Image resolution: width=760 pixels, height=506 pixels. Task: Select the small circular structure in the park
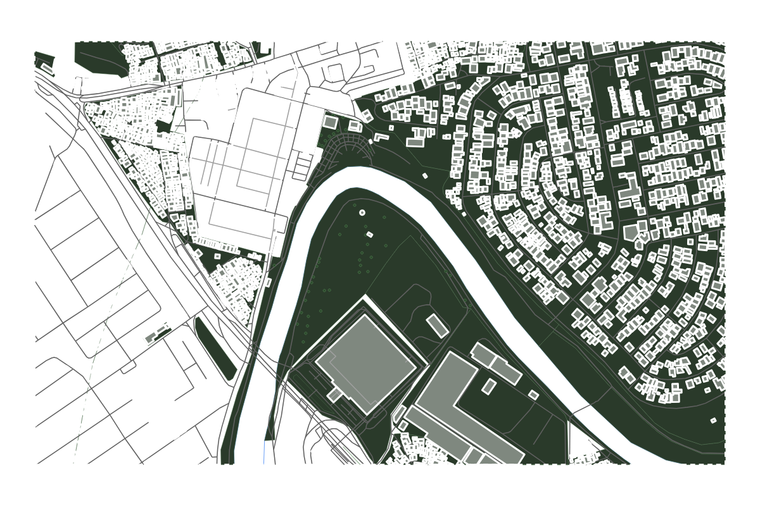pos(362,213)
